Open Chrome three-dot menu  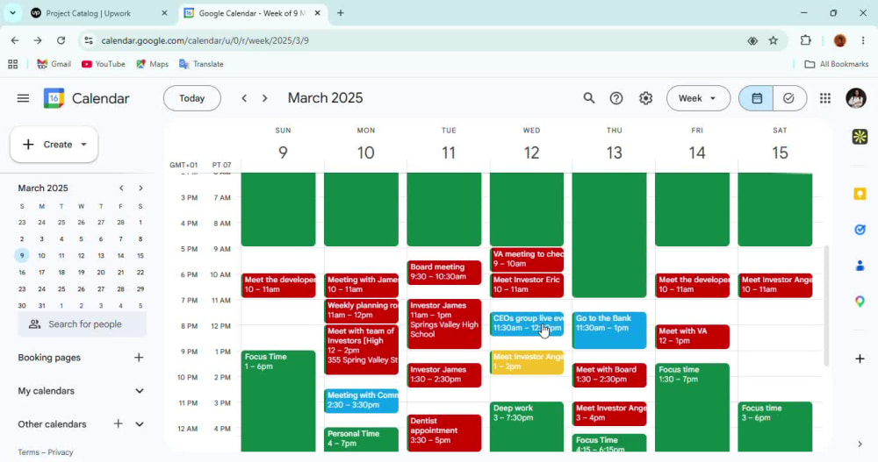863,40
